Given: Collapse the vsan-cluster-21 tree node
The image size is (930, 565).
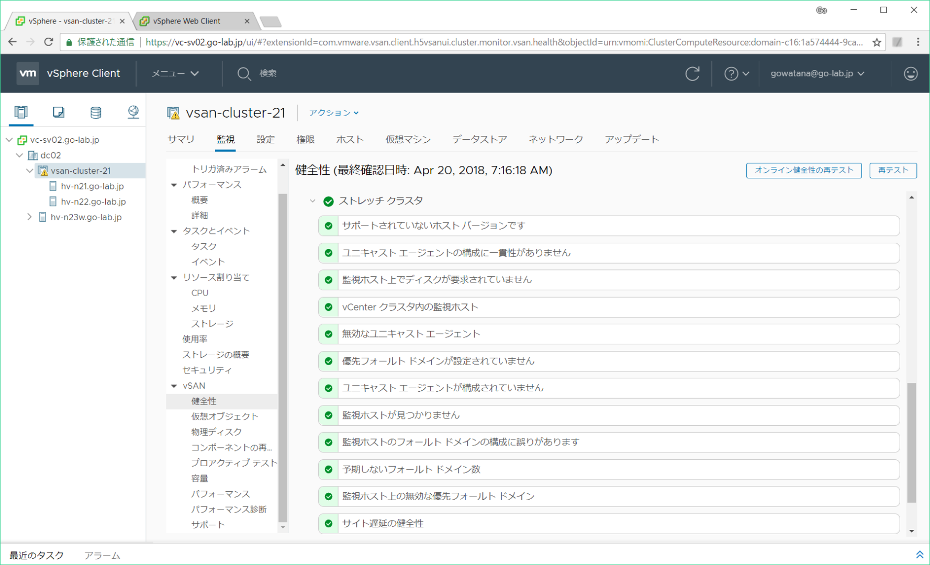Looking at the screenshot, I should [x=30, y=171].
